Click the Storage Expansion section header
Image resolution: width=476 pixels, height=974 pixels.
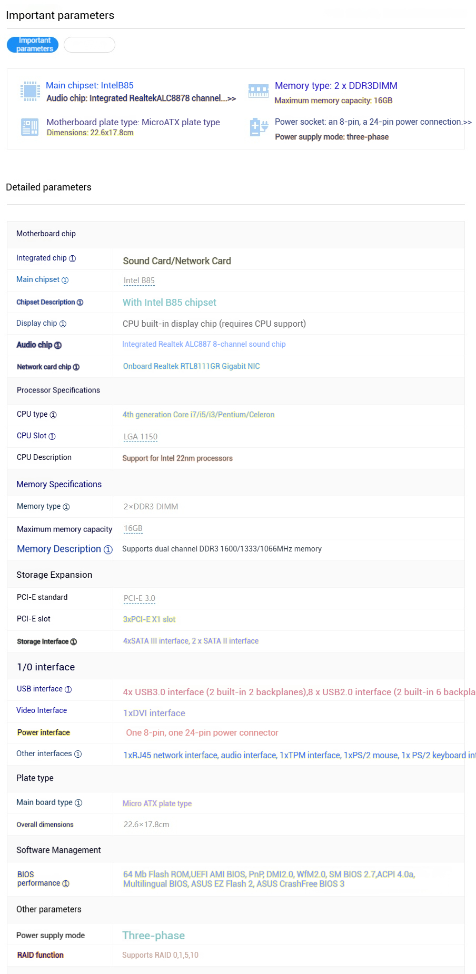coord(54,575)
